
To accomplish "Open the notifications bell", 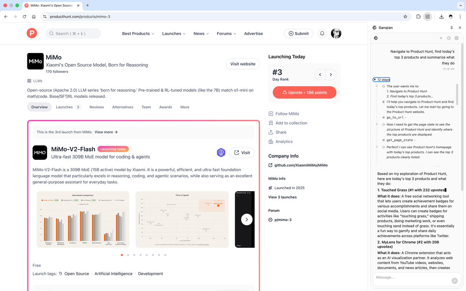I will (x=322, y=33).
